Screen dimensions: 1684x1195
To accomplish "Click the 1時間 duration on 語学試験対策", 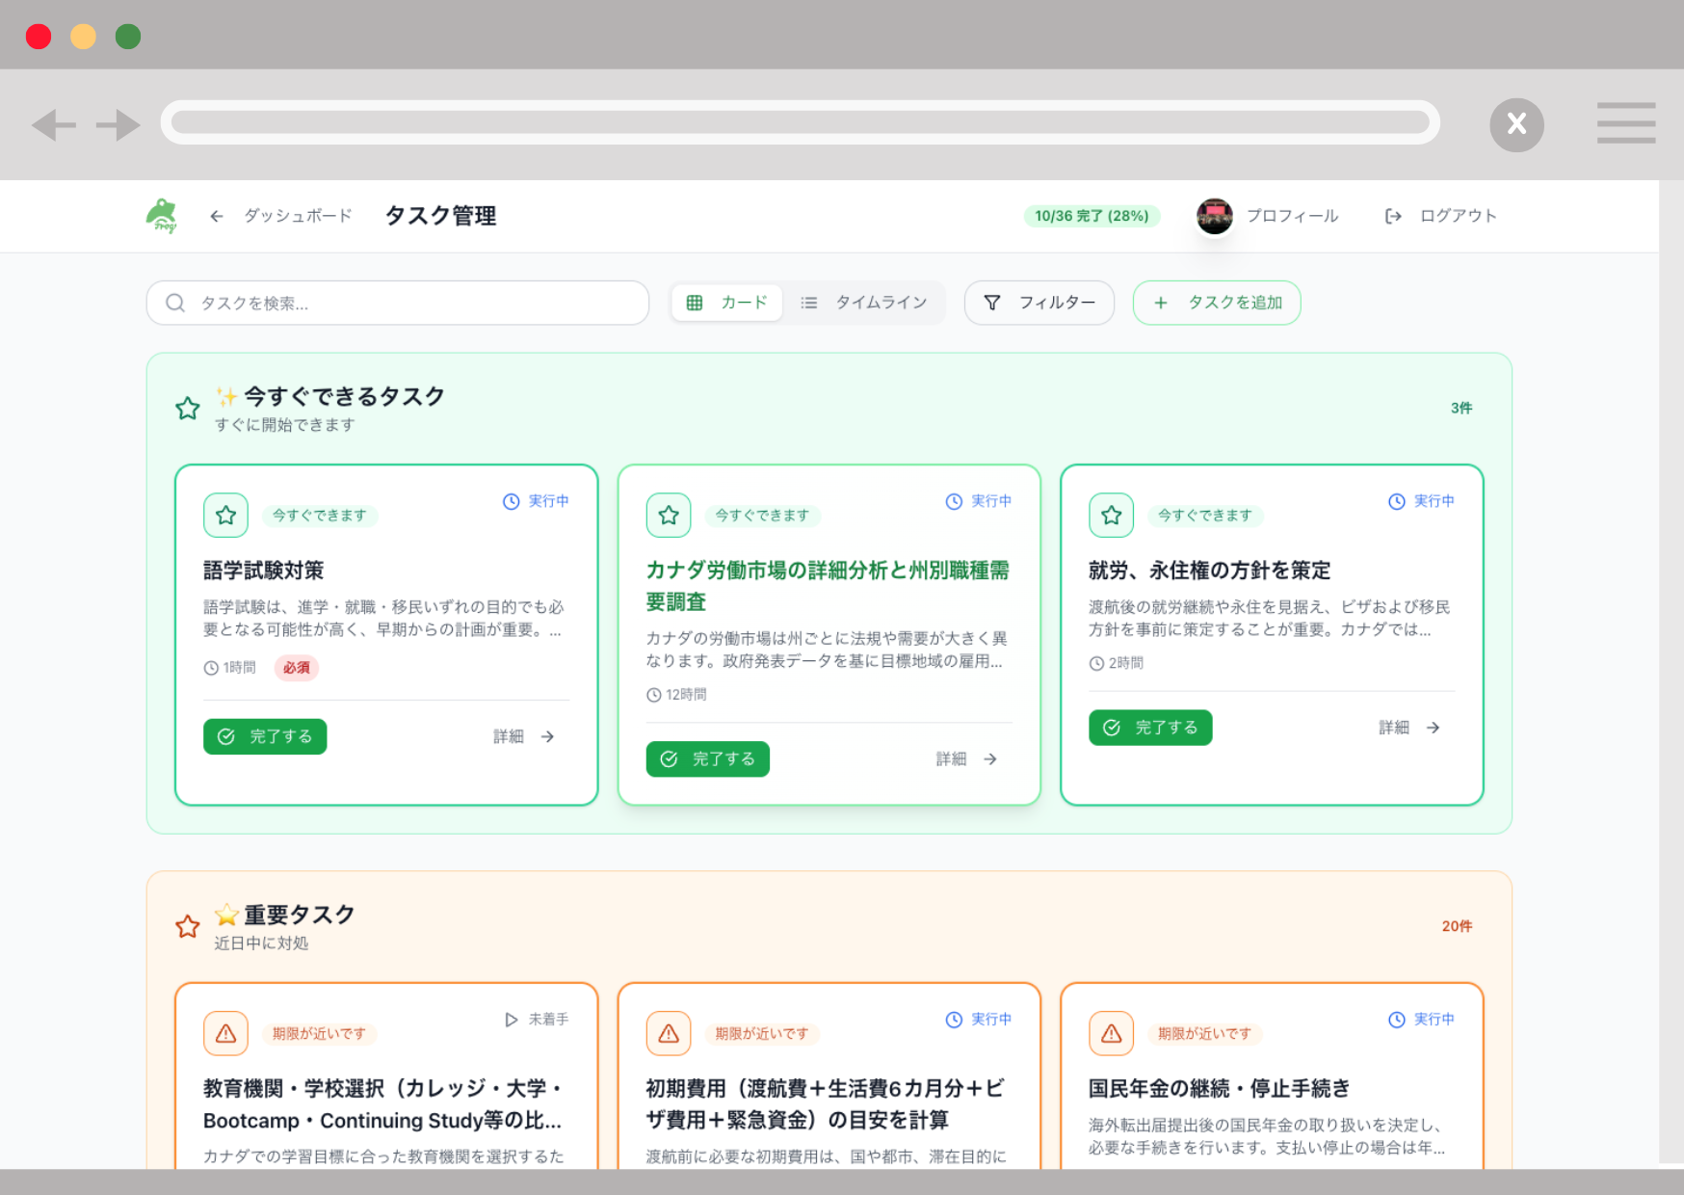I will pyautogui.click(x=229, y=668).
